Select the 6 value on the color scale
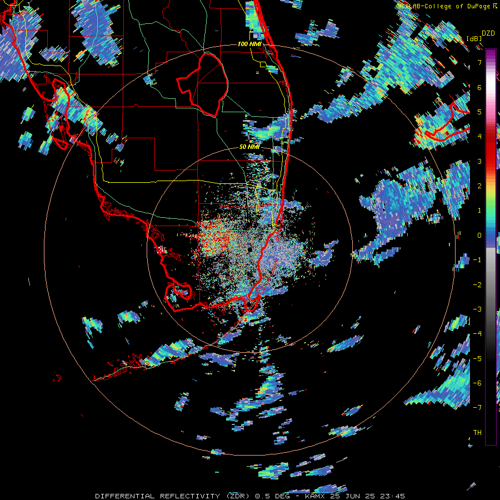The height and width of the screenshot is (500, 500). pyautogui.click(x=479, y=87)
